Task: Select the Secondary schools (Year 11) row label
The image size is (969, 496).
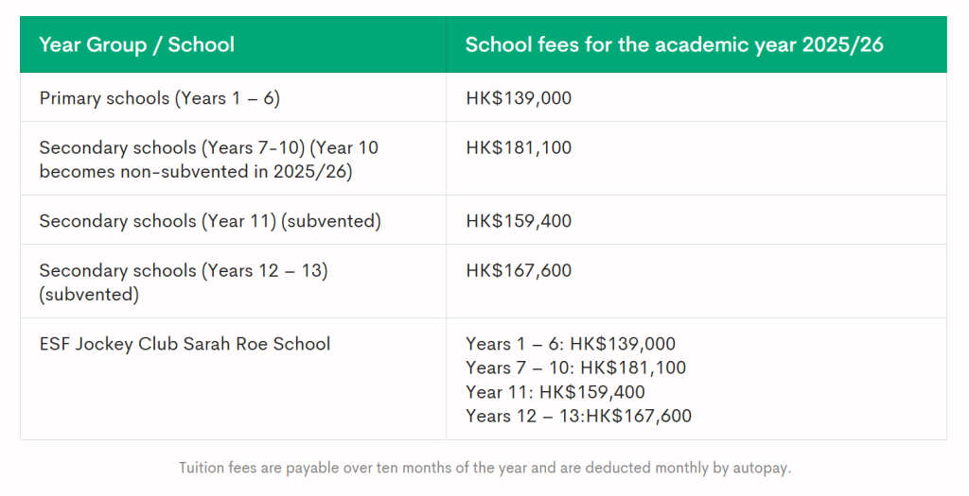Action: (210, 221)
